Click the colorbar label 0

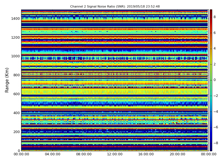pyautogui.click(x=215, y=80)
